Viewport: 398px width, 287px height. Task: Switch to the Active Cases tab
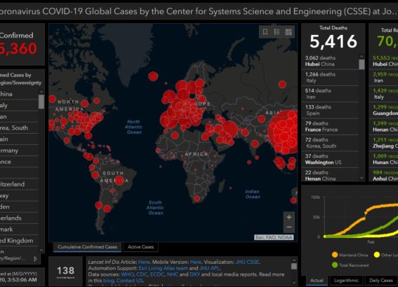pyautogui.click(x=141, y=247)
